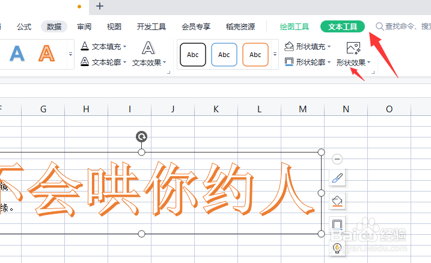
Task: Click the top-middle resize handle of text box
Action: (x=141, y=152)
